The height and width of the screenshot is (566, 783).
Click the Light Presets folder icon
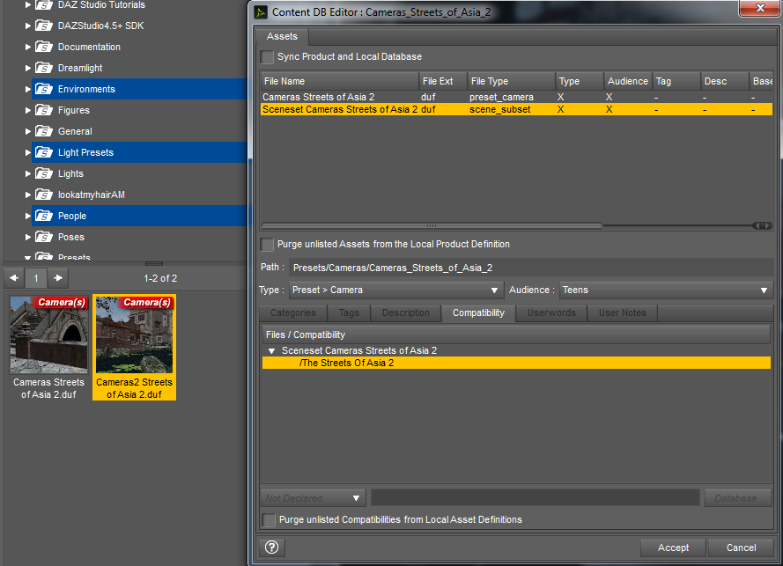click(x=44, y=153)
